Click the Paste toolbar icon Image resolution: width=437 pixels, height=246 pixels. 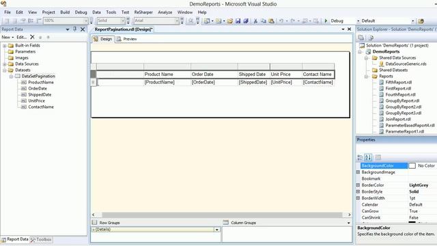[x=271, y=21]
